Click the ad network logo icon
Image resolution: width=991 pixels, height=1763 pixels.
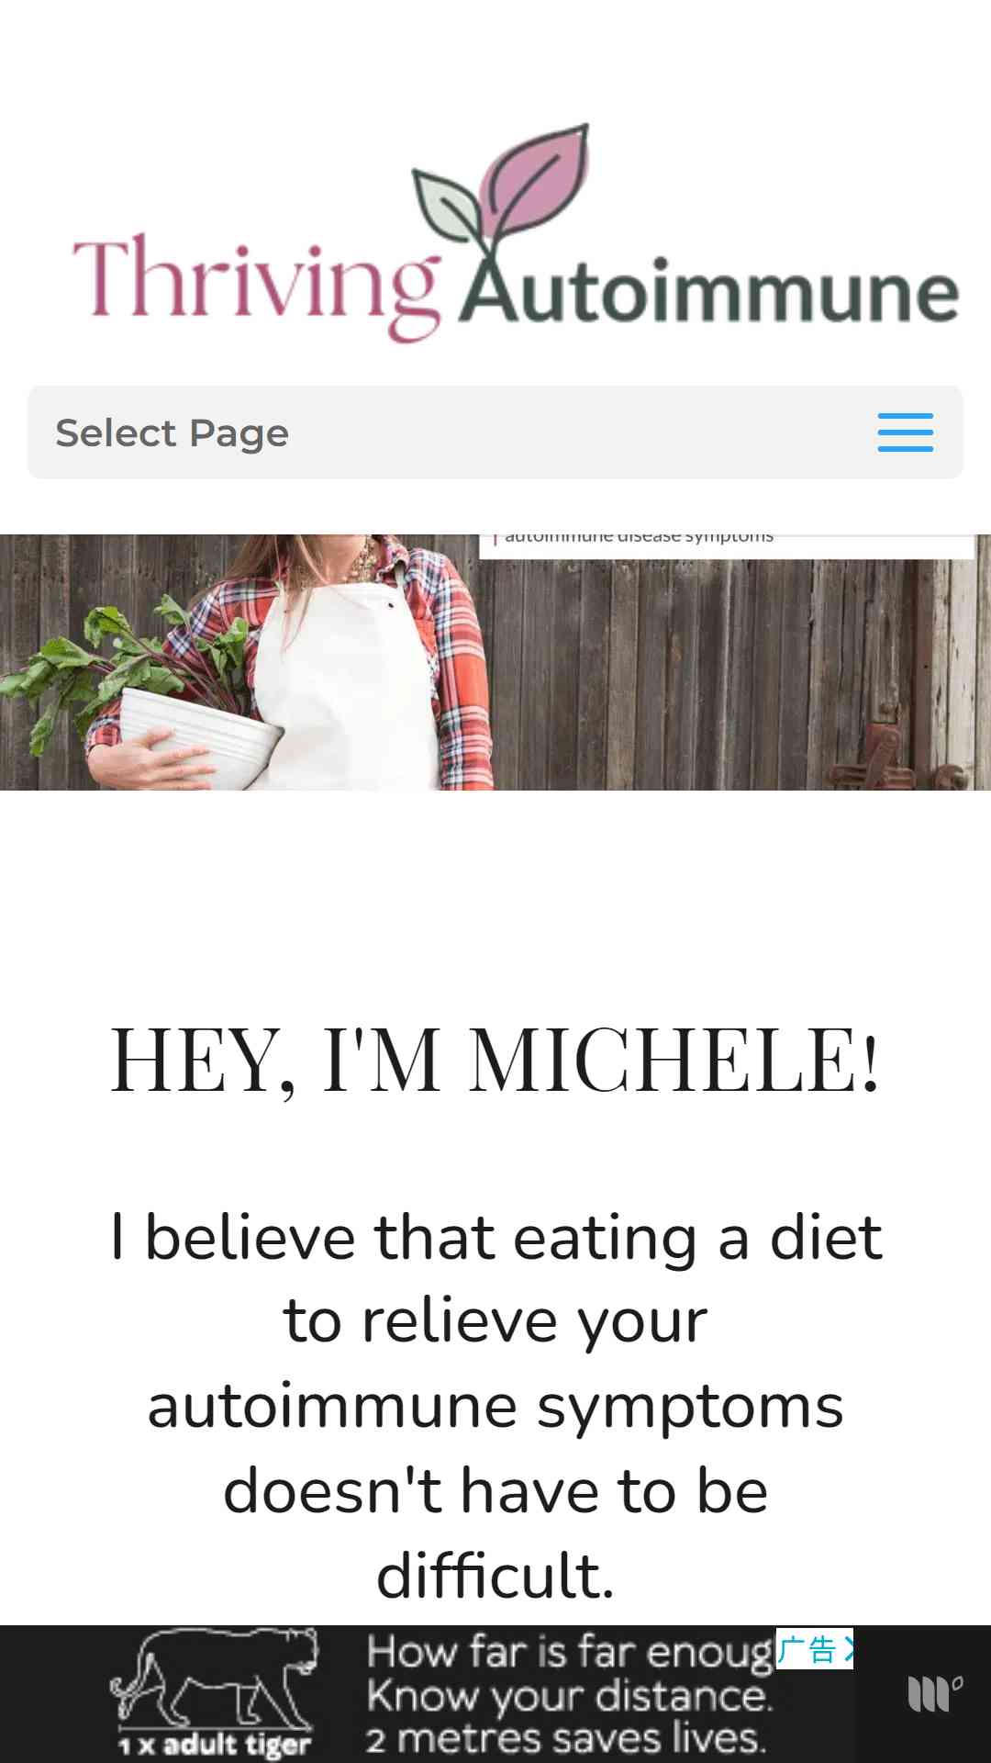coord(934,1693)
